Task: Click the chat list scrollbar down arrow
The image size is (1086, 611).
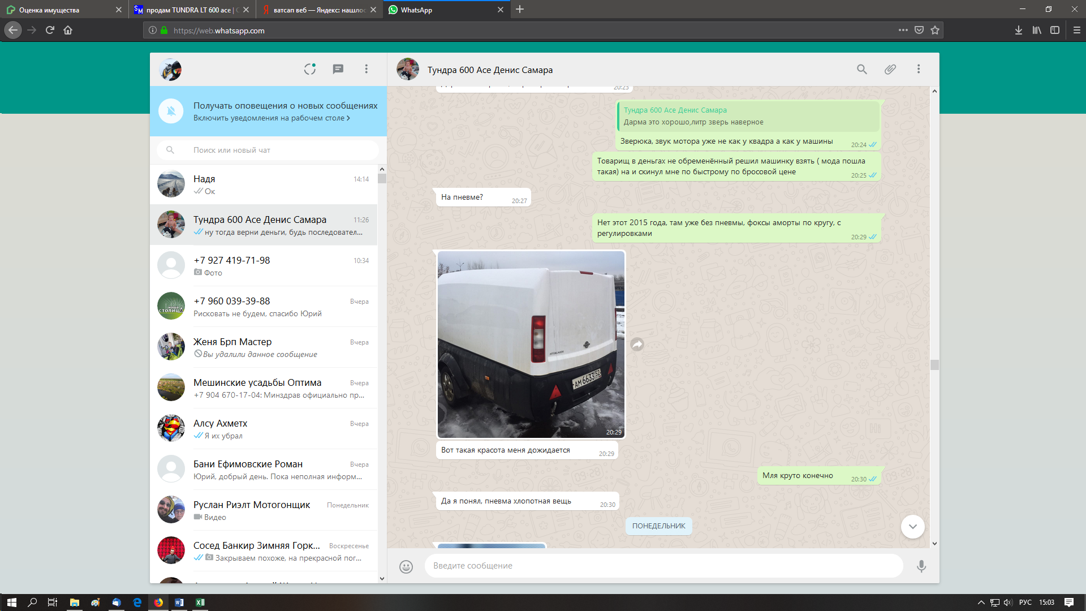Action: point(382,578)
